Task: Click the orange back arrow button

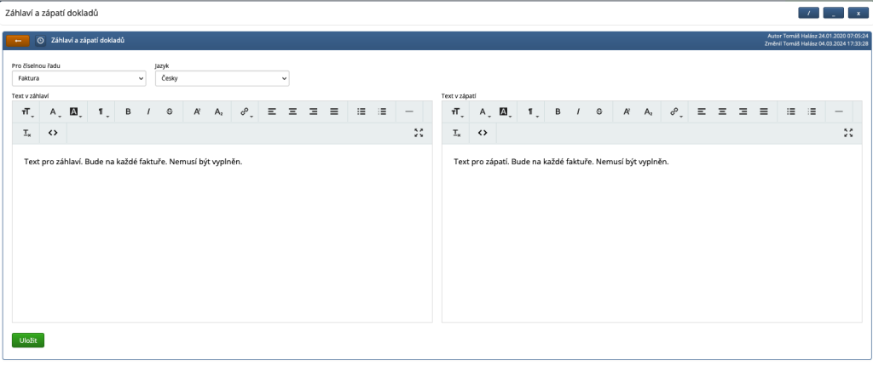Action: tap(18, 41)
